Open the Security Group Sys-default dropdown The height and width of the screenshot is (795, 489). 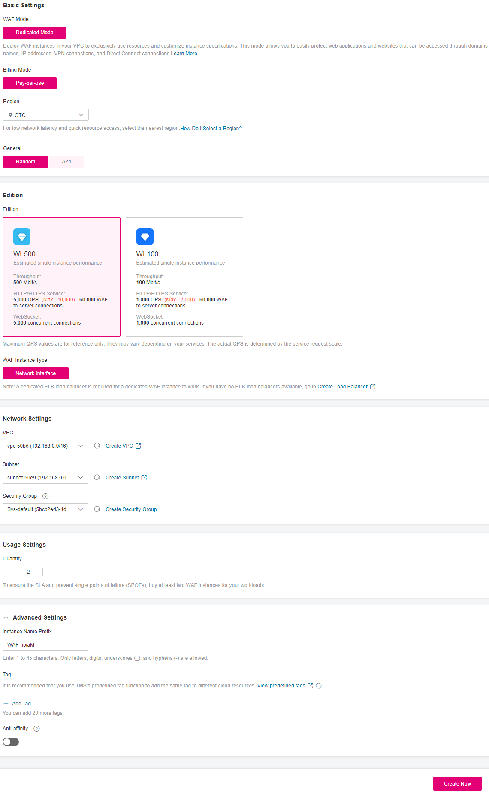(45, 509)
